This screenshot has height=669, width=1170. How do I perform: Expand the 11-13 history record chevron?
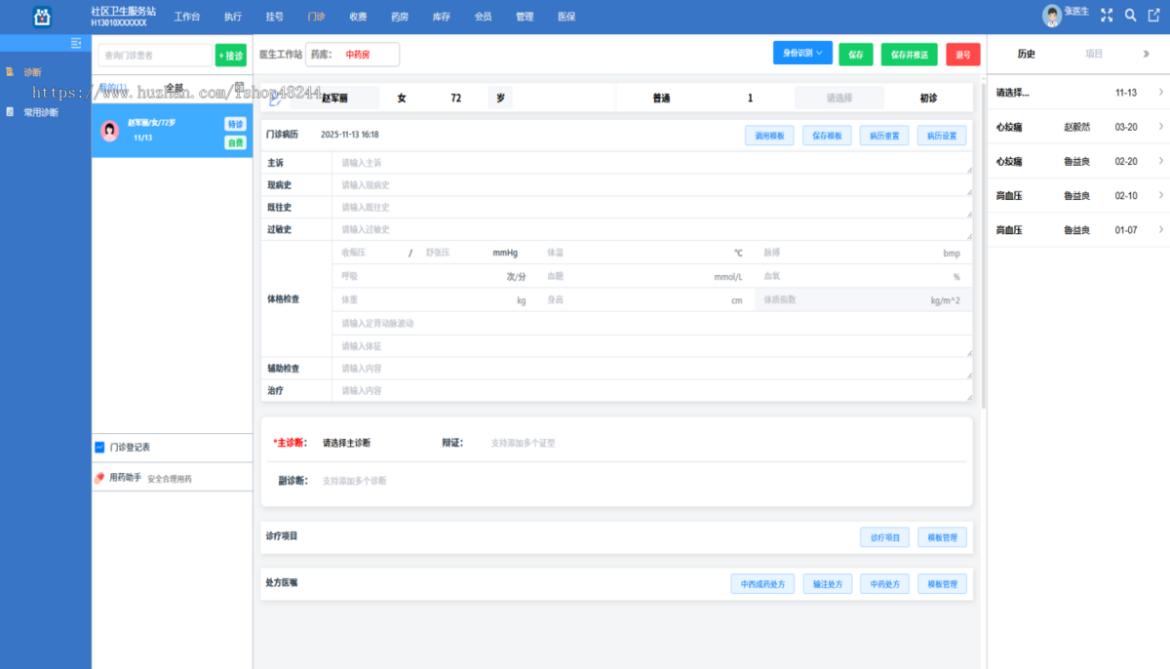1160,93
